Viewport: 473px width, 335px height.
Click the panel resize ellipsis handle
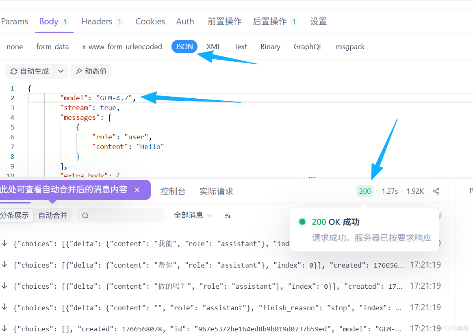click(311, 177)
